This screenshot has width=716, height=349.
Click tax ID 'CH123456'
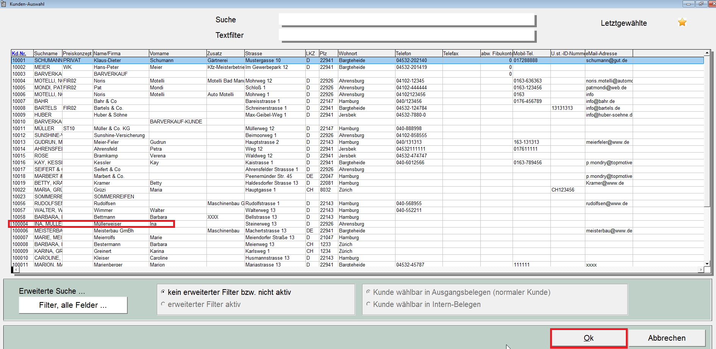[x=563, y=190]
